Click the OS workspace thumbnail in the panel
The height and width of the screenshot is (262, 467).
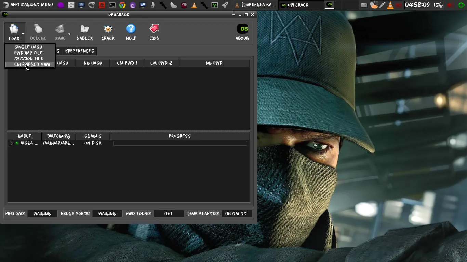[329, 5]
